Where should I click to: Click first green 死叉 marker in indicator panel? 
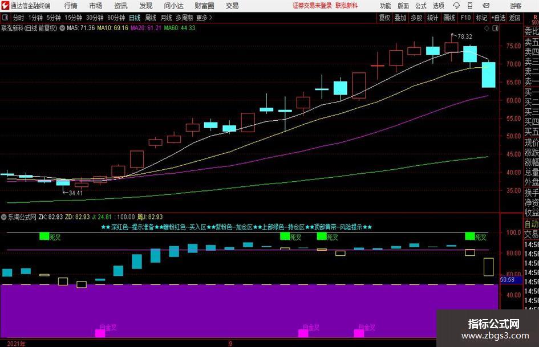point(44,236)
